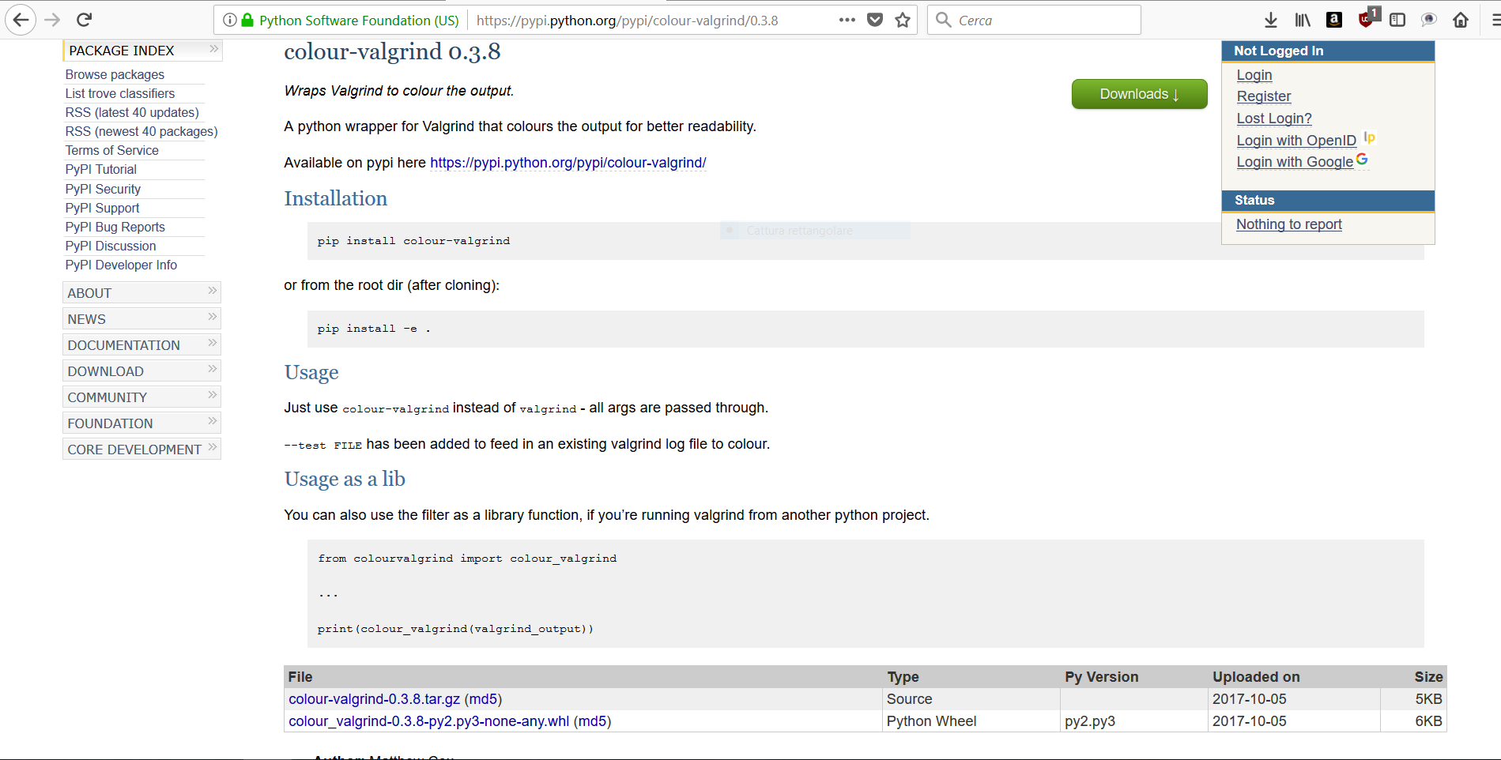
Task: Go to the browser home page
Action: (x=1461, y=20)
